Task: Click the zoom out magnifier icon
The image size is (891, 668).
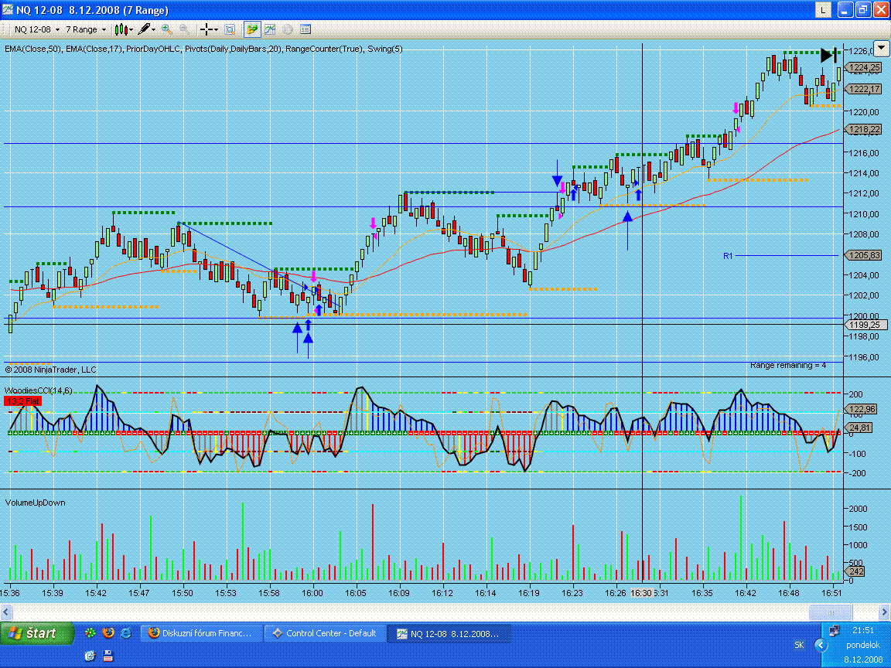Action: [185, 29]
